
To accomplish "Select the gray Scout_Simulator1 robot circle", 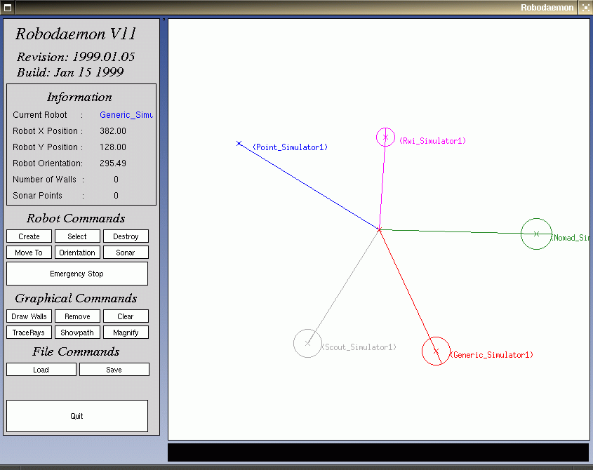I will click(307, 343).
